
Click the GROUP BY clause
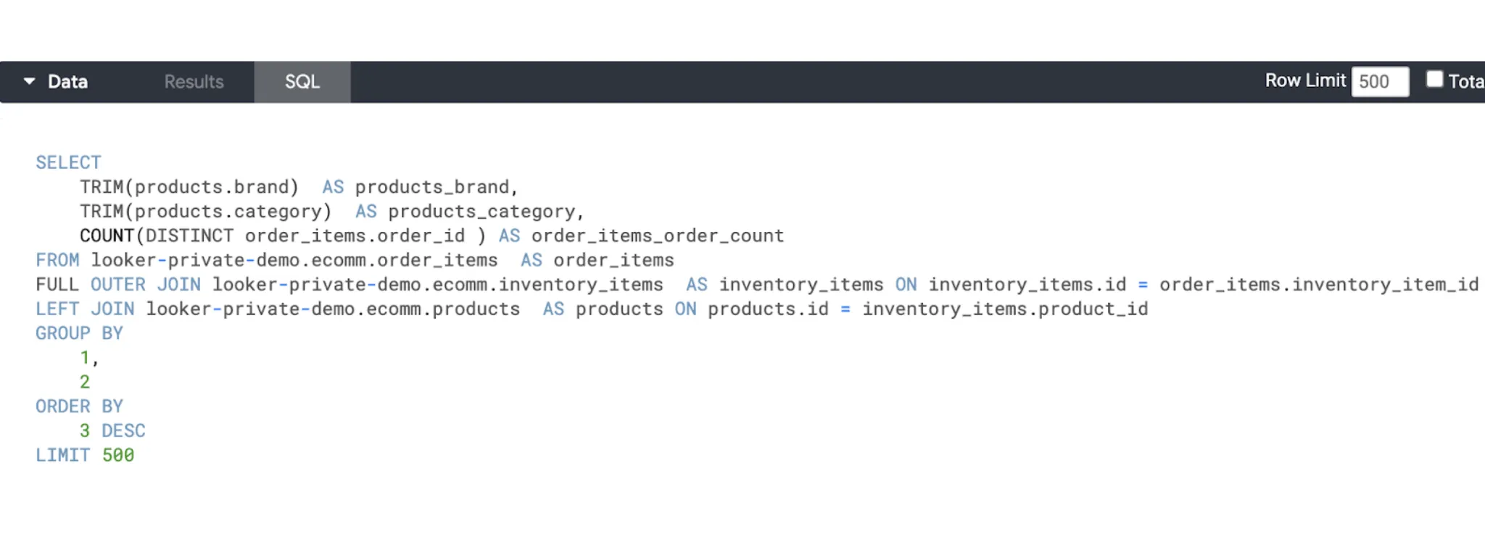click(x=79, y=333)
